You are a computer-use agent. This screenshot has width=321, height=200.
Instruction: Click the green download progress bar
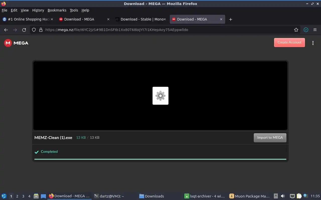[x=160, y=159]
